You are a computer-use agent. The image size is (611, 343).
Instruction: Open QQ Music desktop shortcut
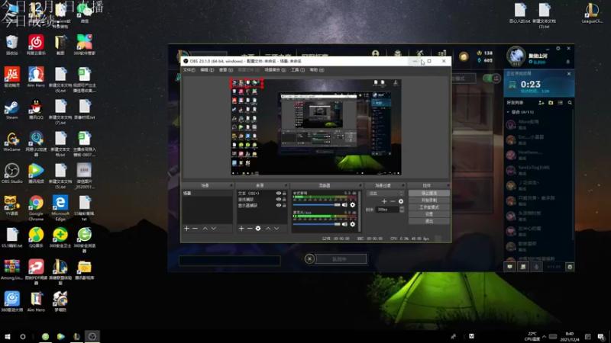(x=36, y=238)
